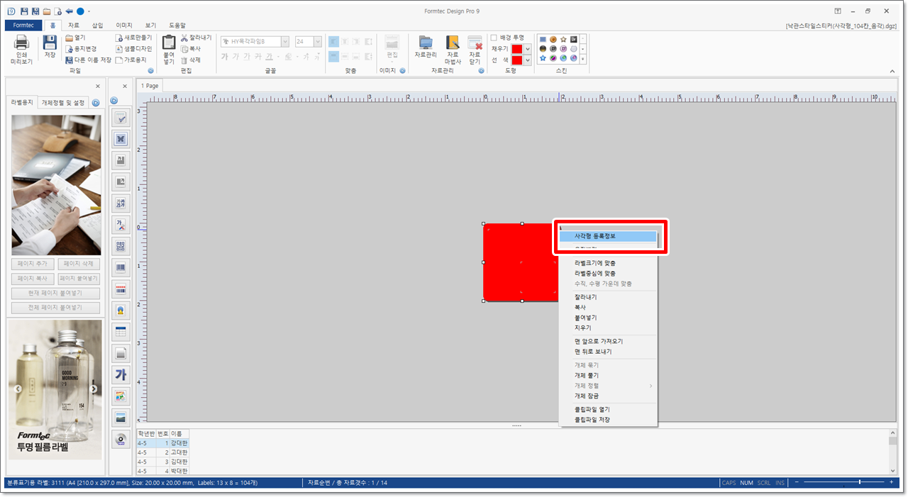This screenshot has height=497, width=908.
Task: Open the font size 24 dropdown
Action: [x=318, y=42]
